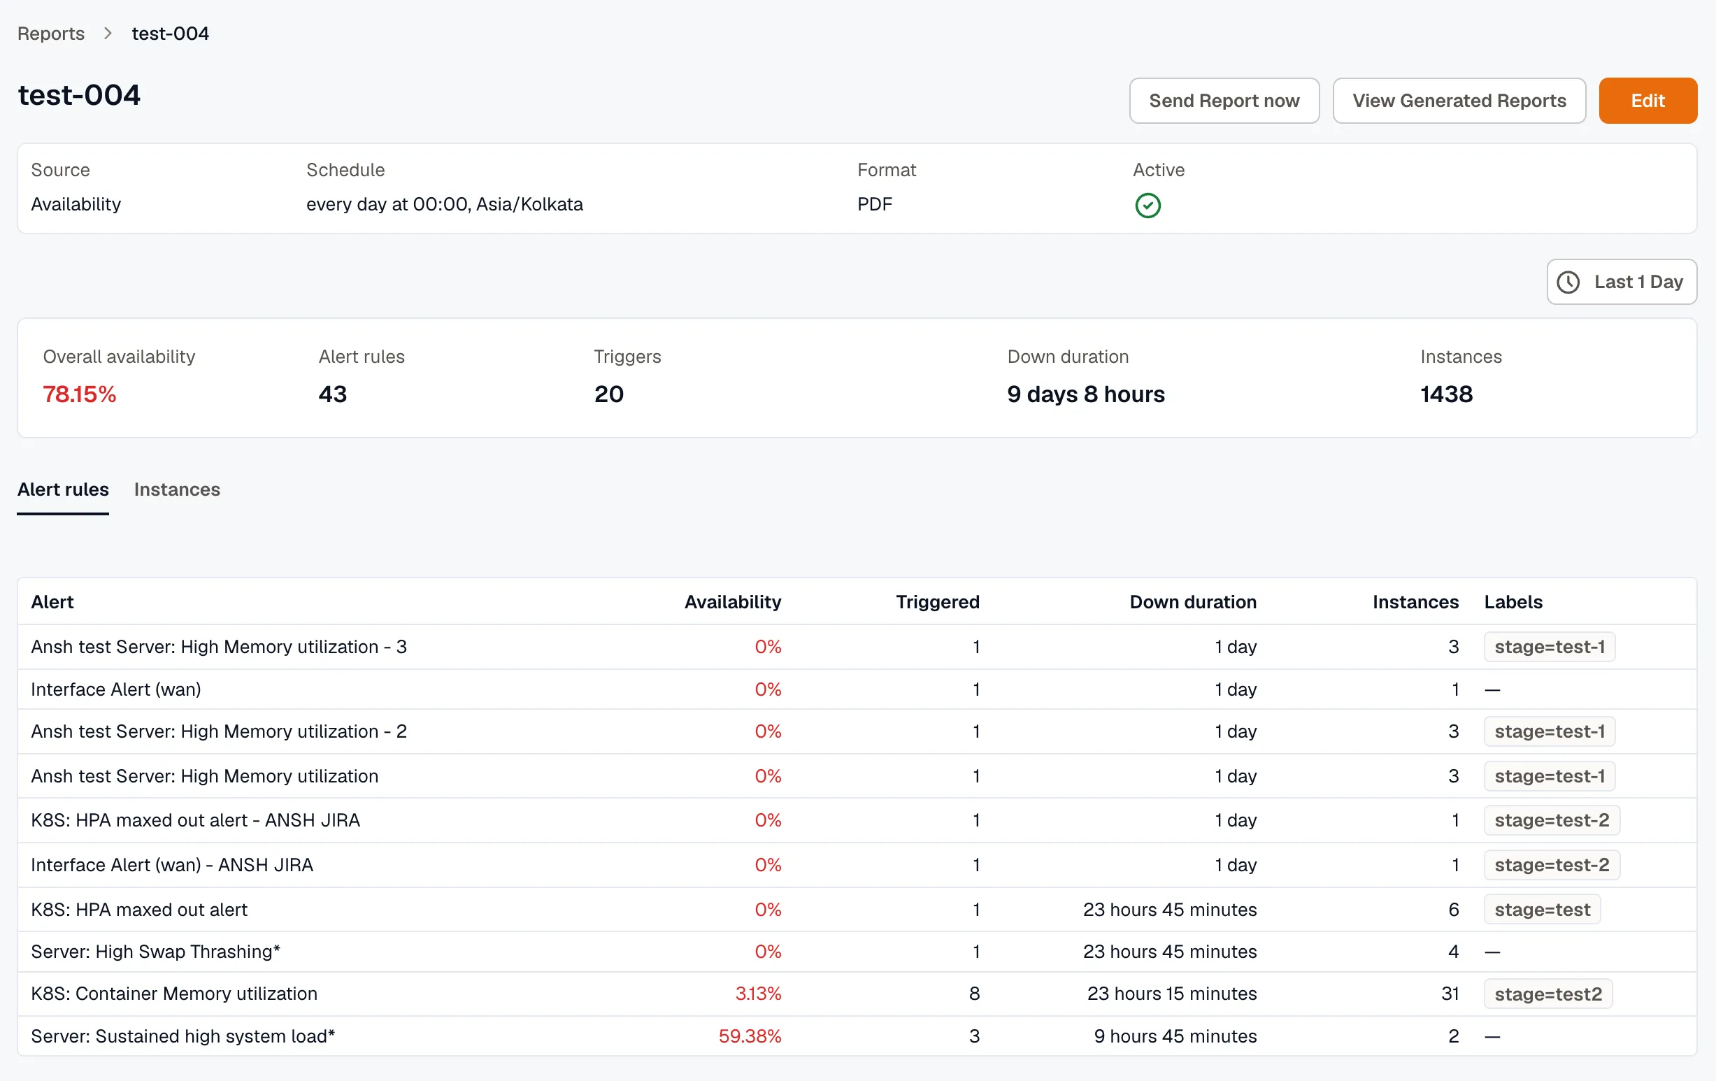Screen dimensions: 1716x1081
Task: Open View Generated Reports
Action: coord(1459,101)
